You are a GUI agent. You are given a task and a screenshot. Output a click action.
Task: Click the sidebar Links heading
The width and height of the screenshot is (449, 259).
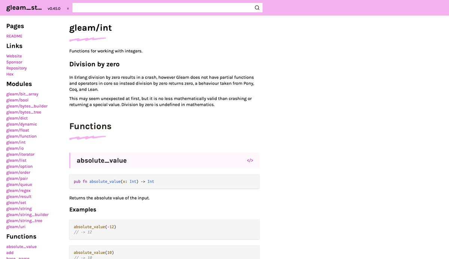pos(14,46)
